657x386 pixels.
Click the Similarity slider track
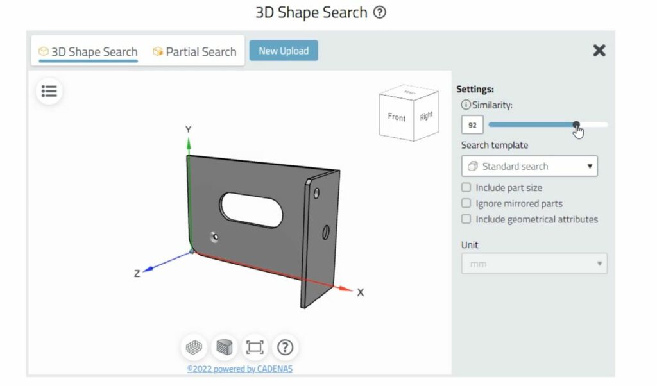coord(533,125)
